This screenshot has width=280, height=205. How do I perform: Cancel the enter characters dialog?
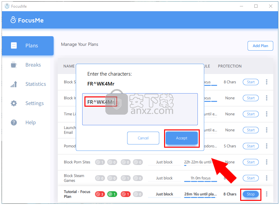point(143,138)
